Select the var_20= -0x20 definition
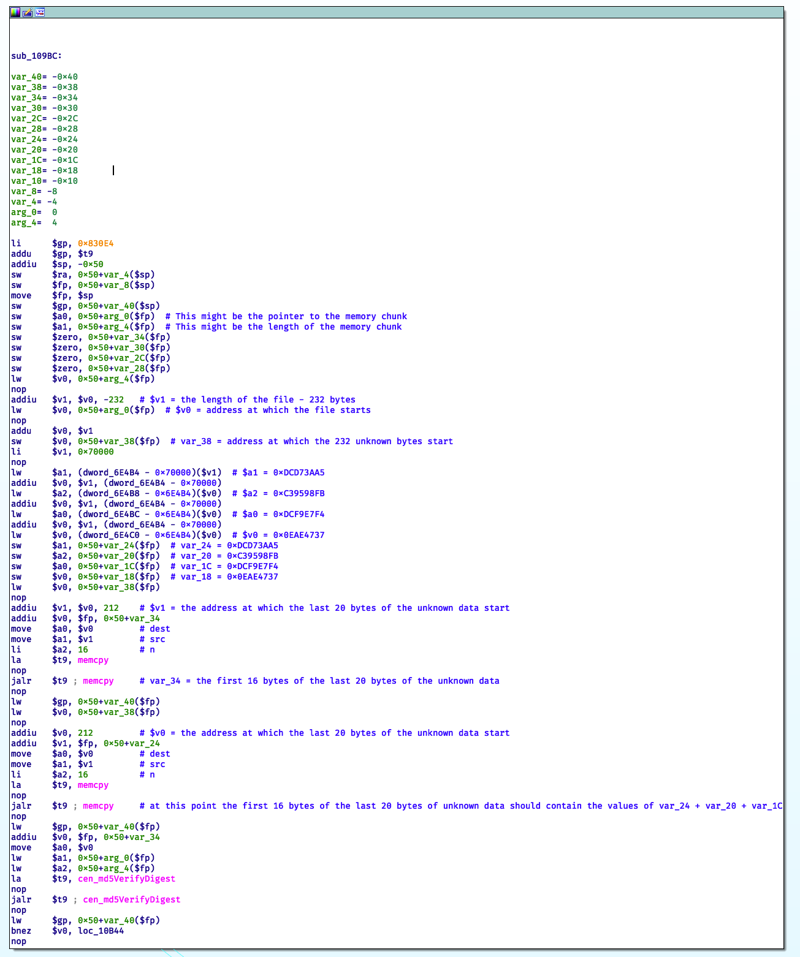The height and width of the screenshot is (957, 800). (x=44, y=149)
